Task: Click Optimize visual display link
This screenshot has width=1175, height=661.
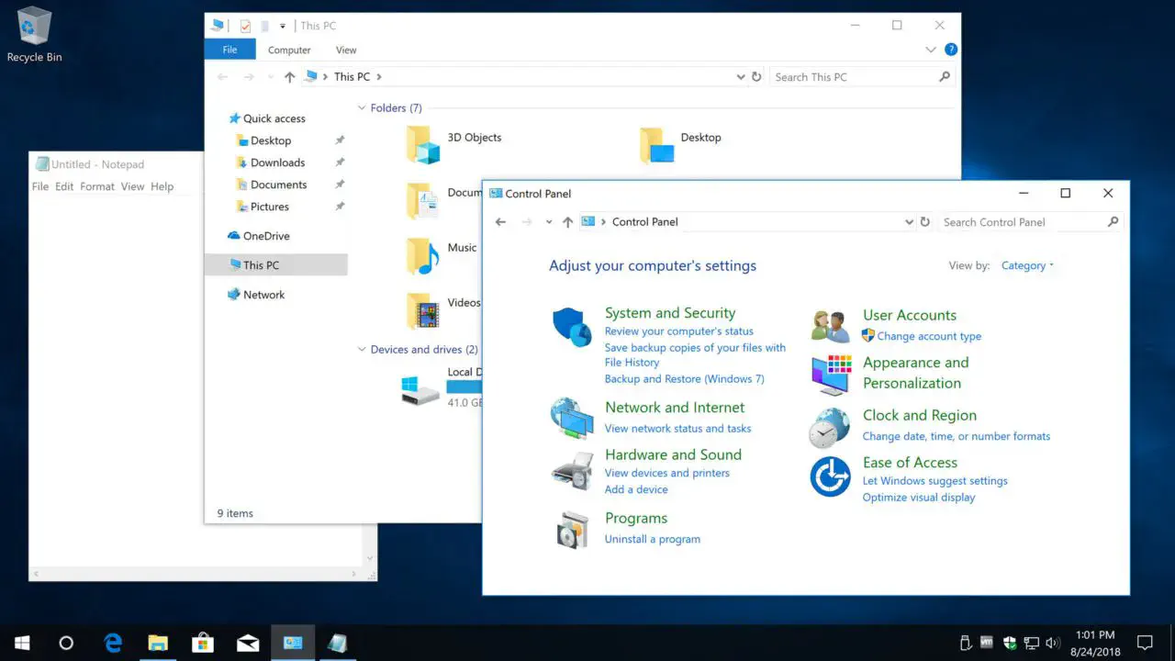Action: click(919, 498)
